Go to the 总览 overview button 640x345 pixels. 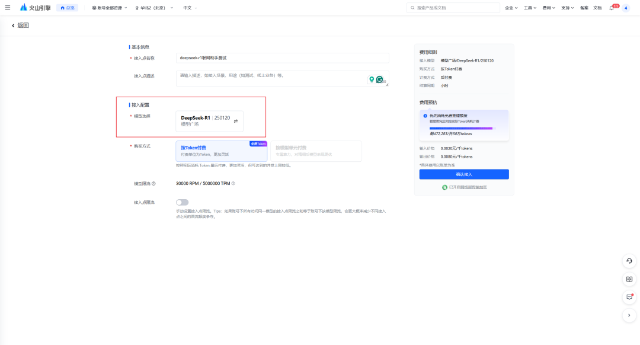coord(68,8)
